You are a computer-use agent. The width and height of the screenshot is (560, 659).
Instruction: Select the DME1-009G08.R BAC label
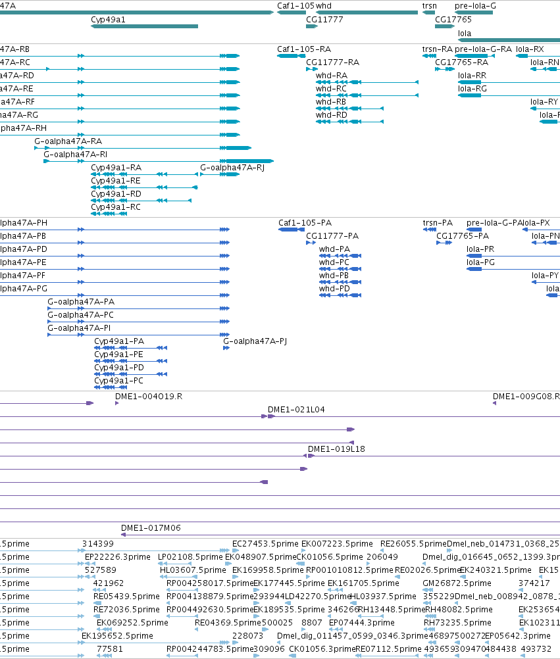(x=526, y=397)
